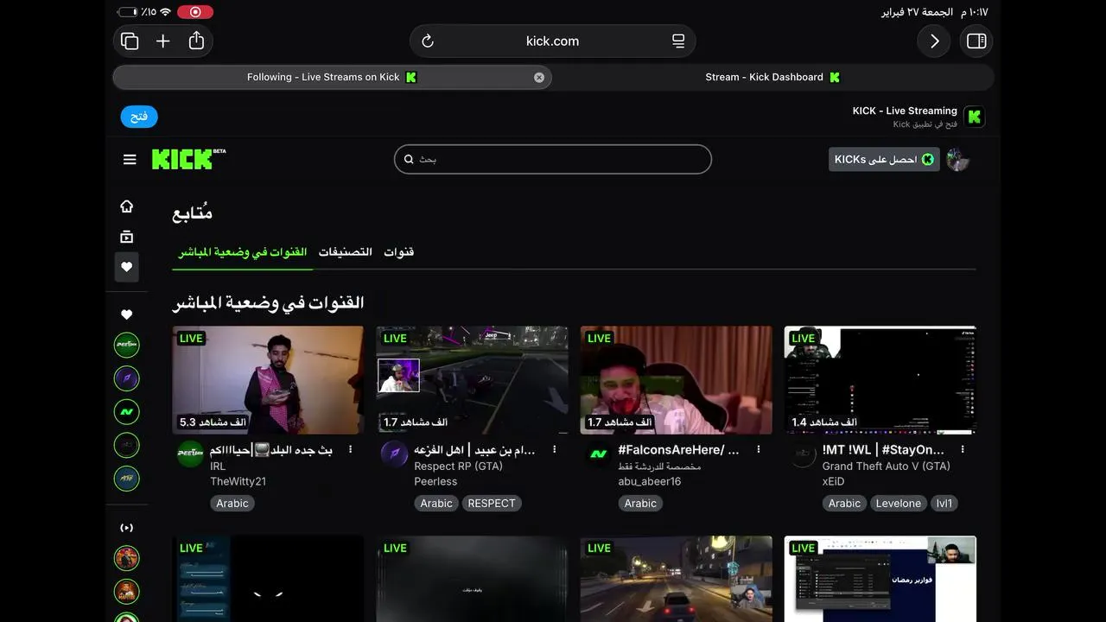Open first recommended channel avatar under live icon
Viewport: 1106px width, 622px height.
point(126,558)
